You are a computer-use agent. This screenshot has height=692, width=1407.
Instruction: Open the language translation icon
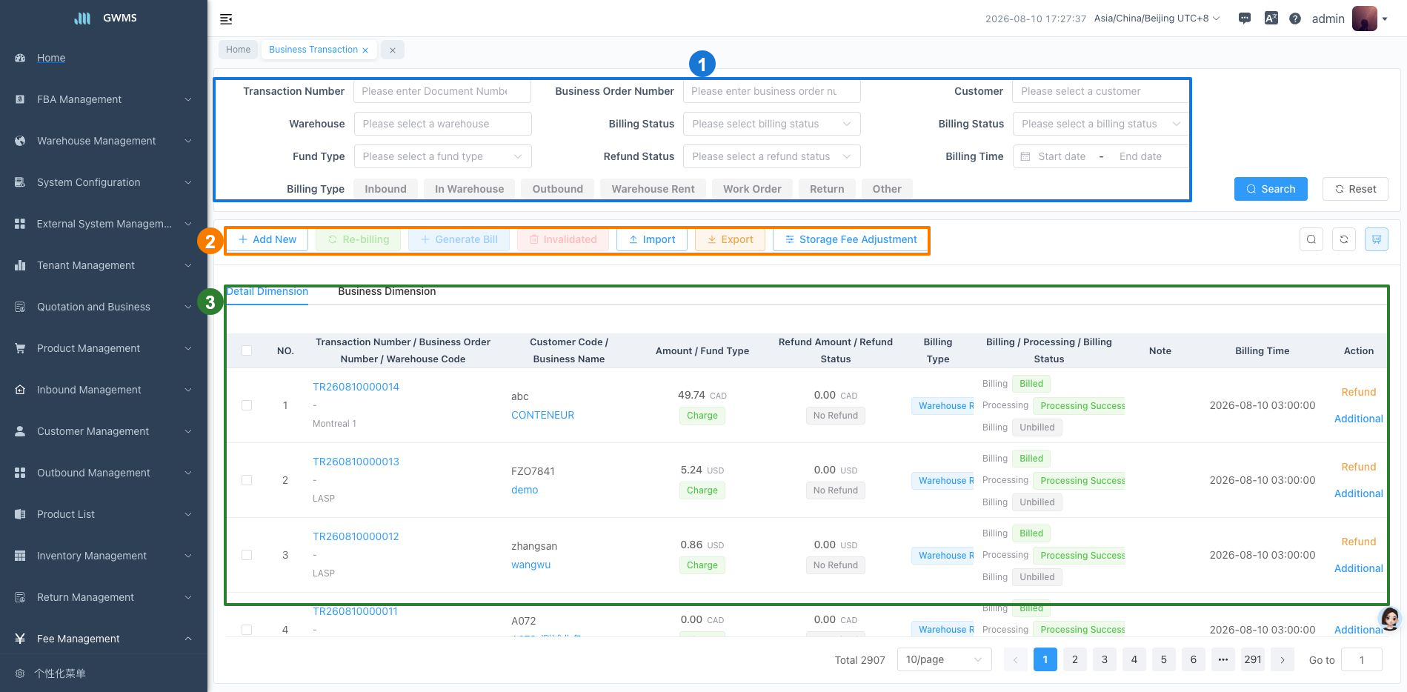pyautogui.click(x=1271, y=19)
